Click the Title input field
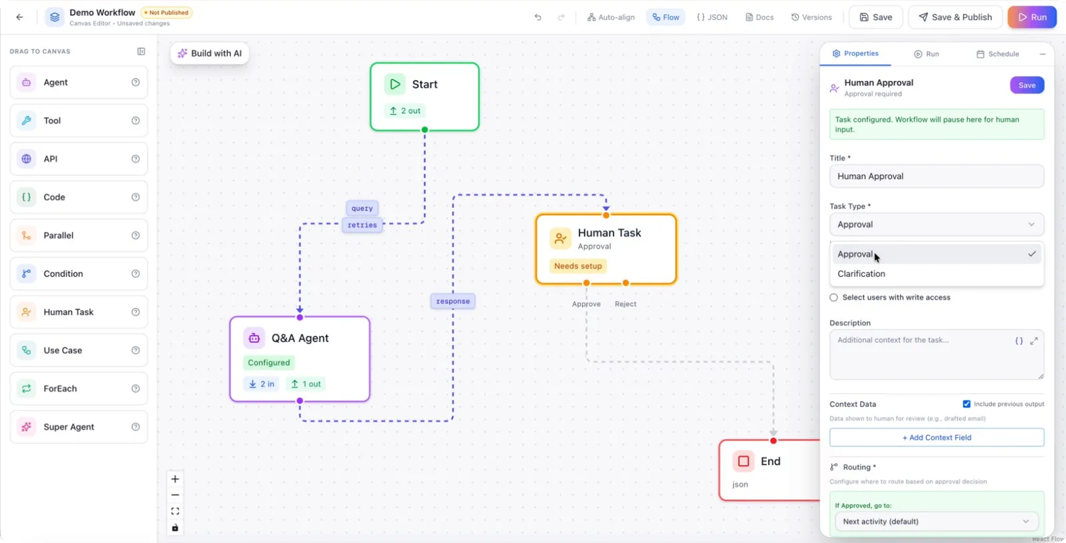1066x543 pixels. click(936, 177)
